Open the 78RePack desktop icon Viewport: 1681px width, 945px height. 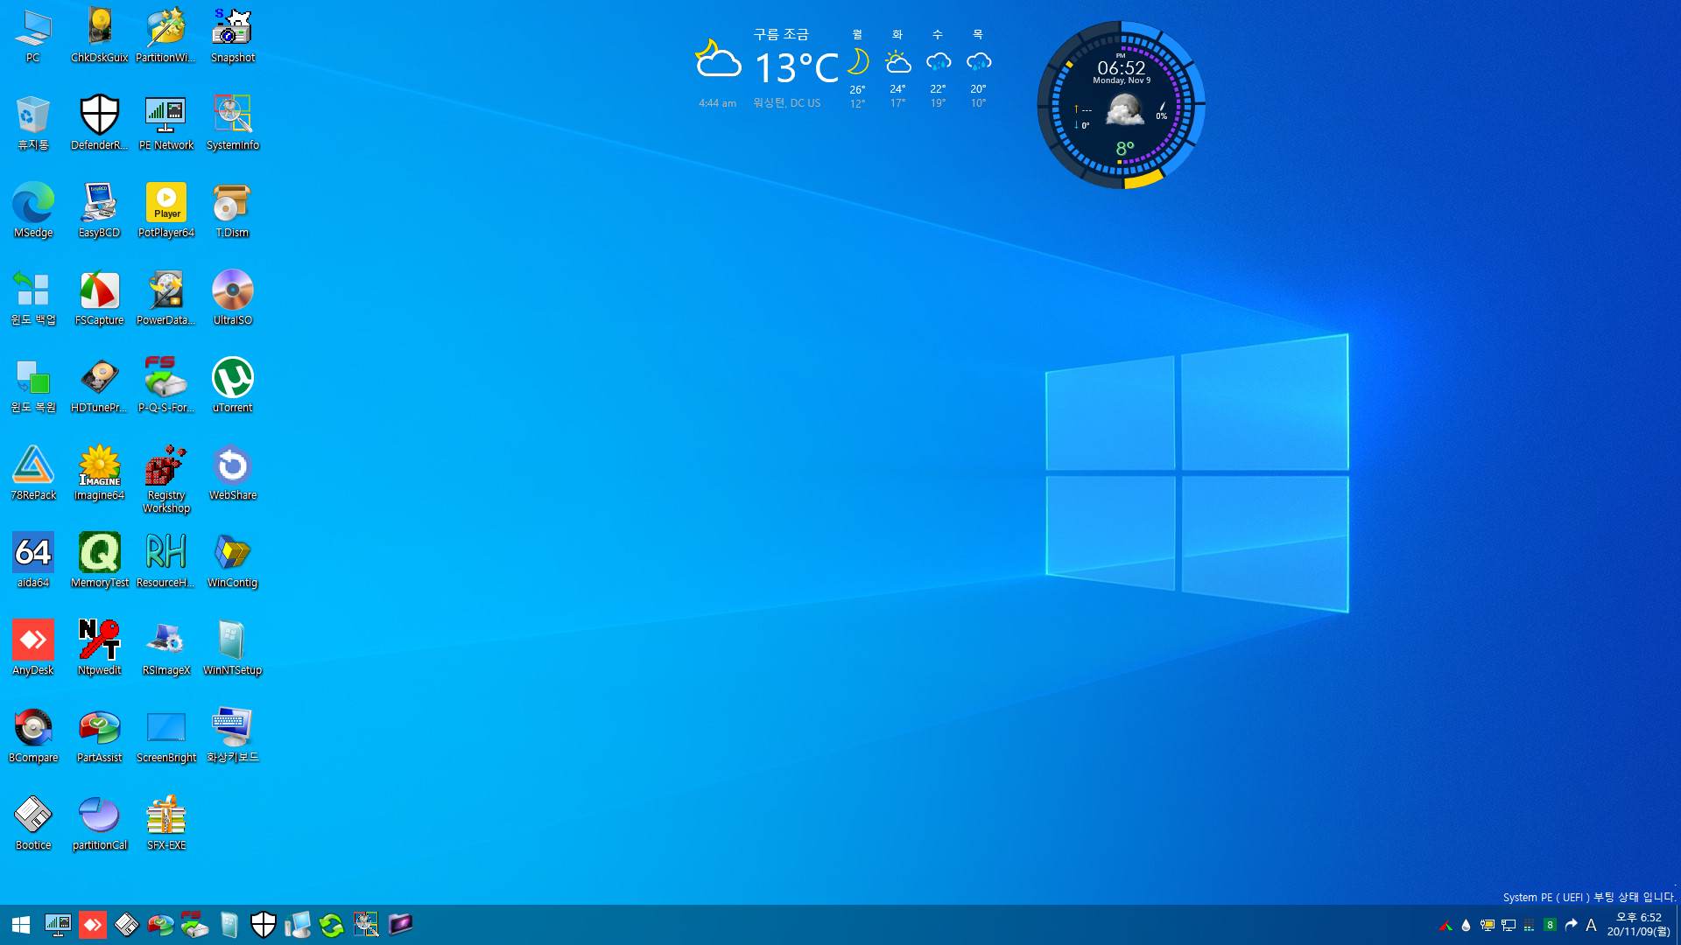(x=33, y=473)
